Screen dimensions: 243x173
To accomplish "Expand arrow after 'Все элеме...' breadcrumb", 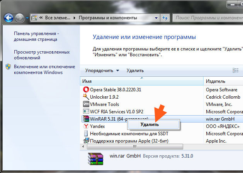I will [x=75, y=18].
